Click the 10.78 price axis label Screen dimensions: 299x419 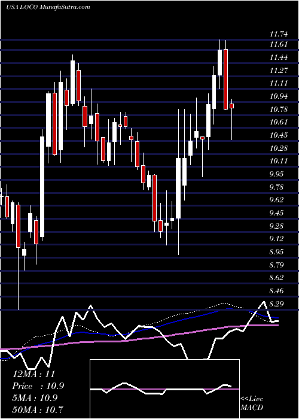pos(279,109)
